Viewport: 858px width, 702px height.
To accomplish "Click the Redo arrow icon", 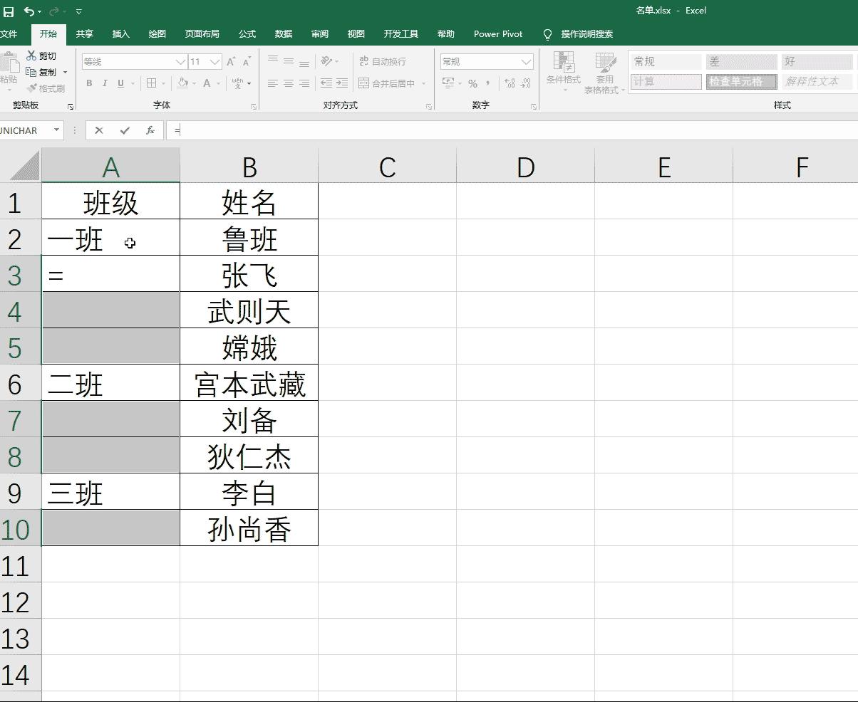I will click(54, 11).
